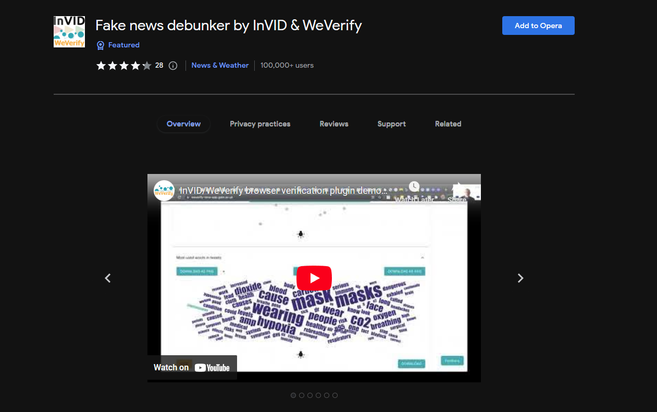Click the Share icon on the video
The height and width of the screenshot is (412, 657).
point(457,189)
